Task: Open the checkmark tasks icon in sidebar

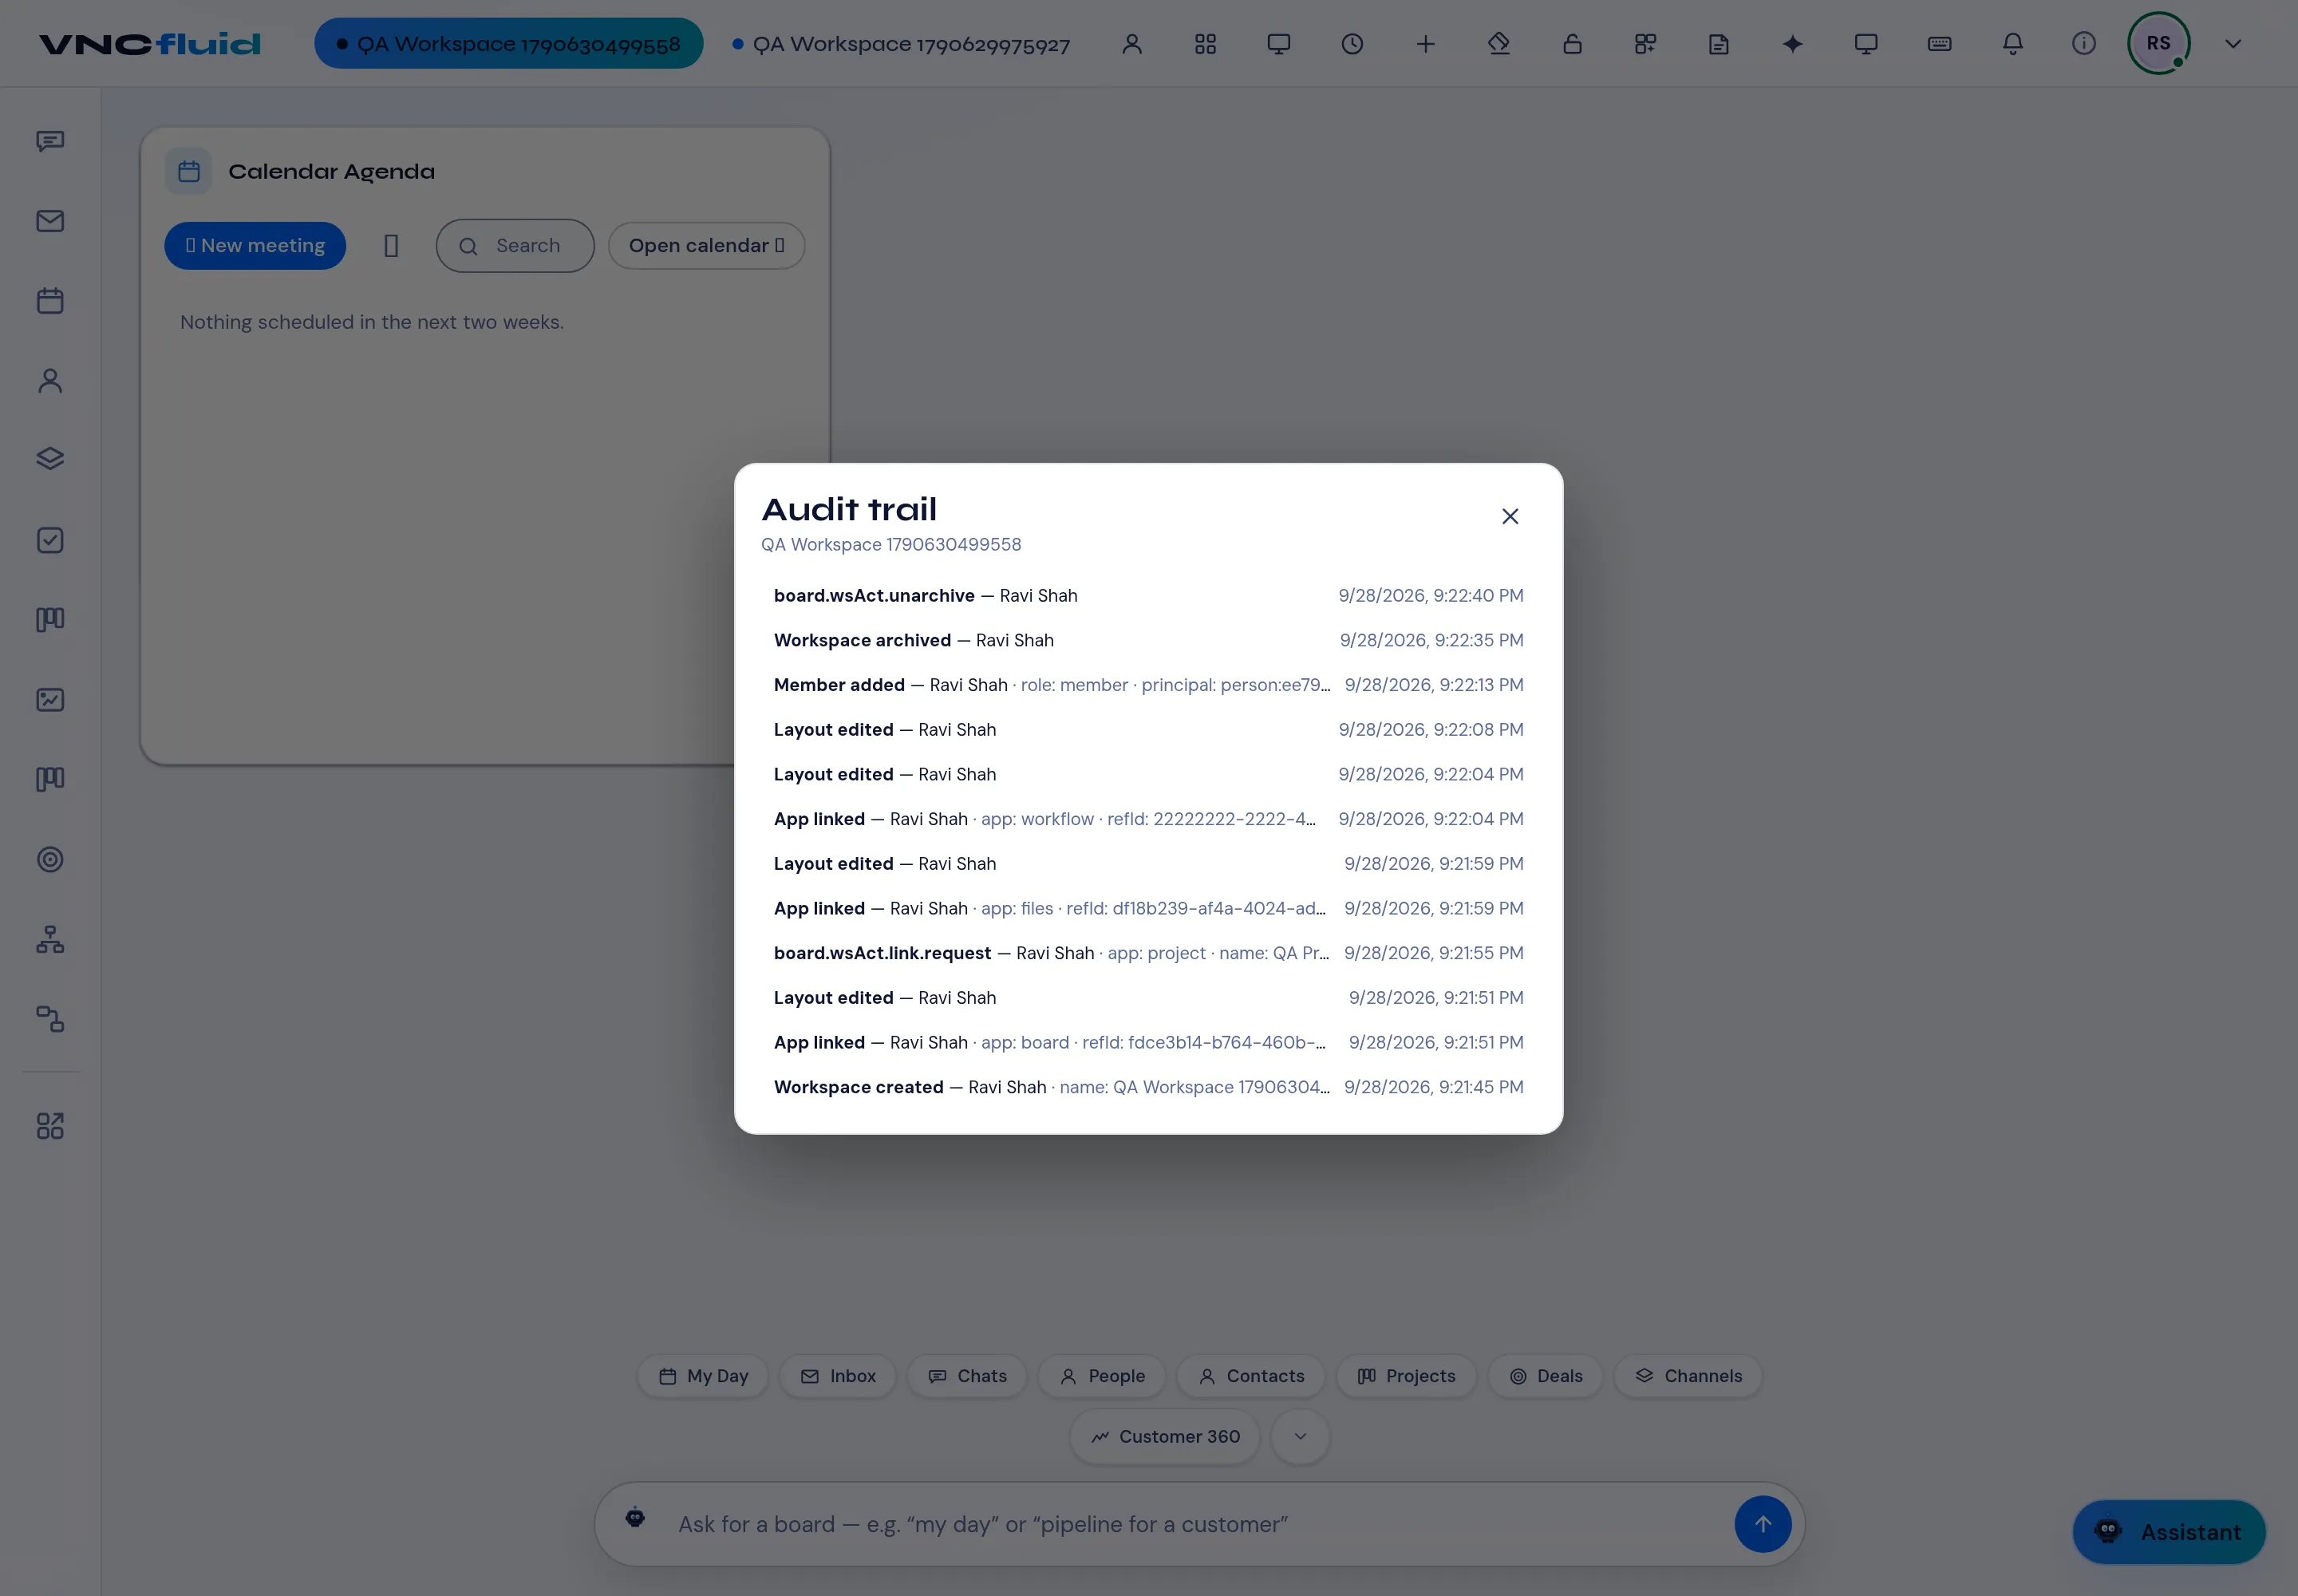Action: (50, 540)
